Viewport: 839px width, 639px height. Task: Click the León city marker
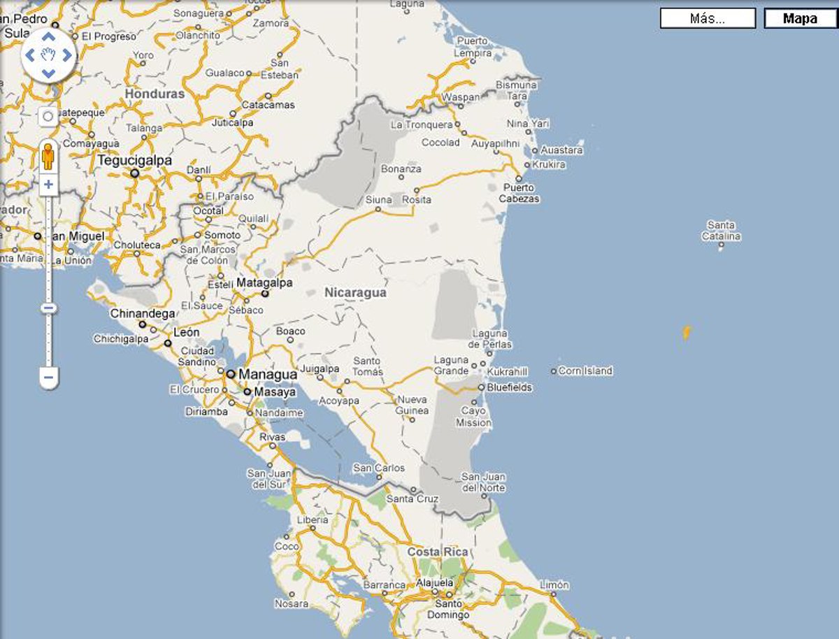[x=168, y=343]
